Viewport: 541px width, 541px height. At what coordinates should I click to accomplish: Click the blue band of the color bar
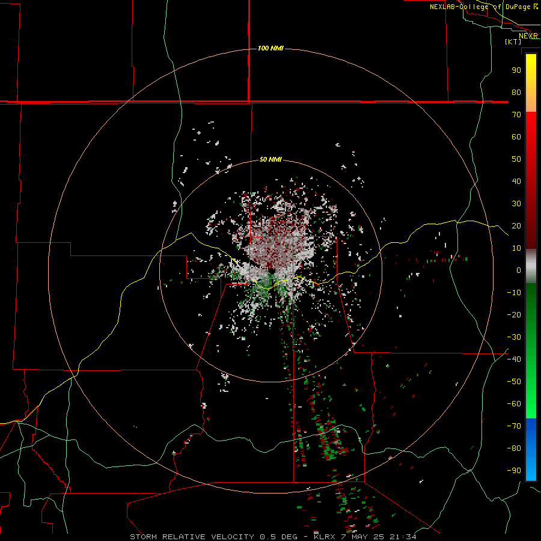(x=531, y=450)
